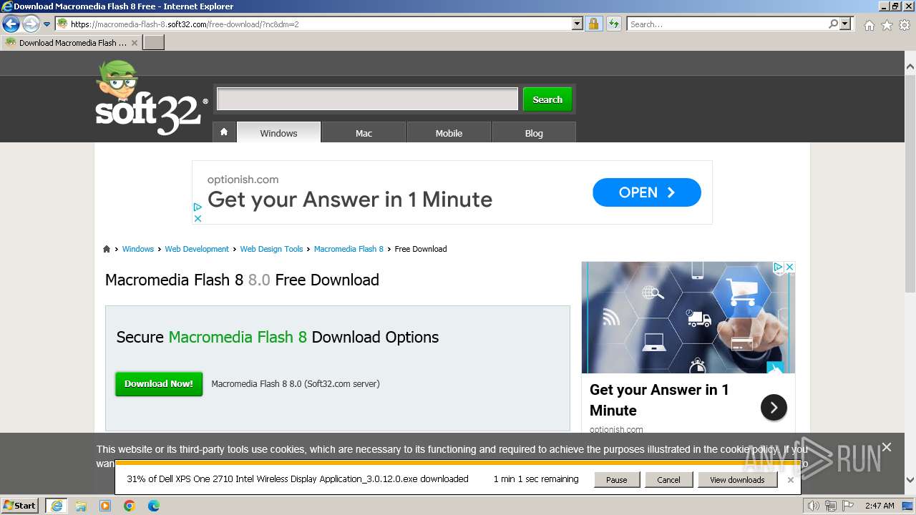916x515 pixels.
Task: Click the Internet Explorer search box
Action: (728, 24)
